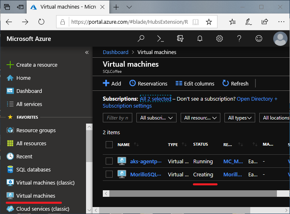Switch to Virtual machines browser tab
The image size is (290, 214).
(x=68, y=7)
